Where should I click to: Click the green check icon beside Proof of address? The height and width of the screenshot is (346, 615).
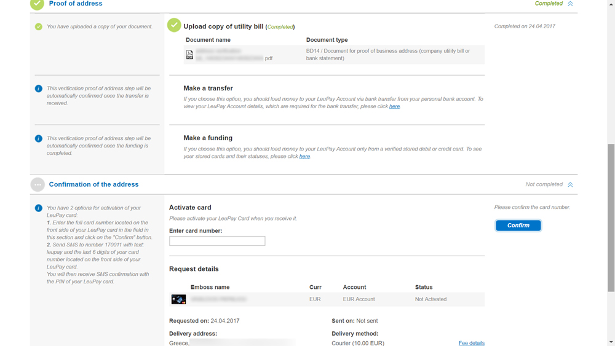point(38,4)
